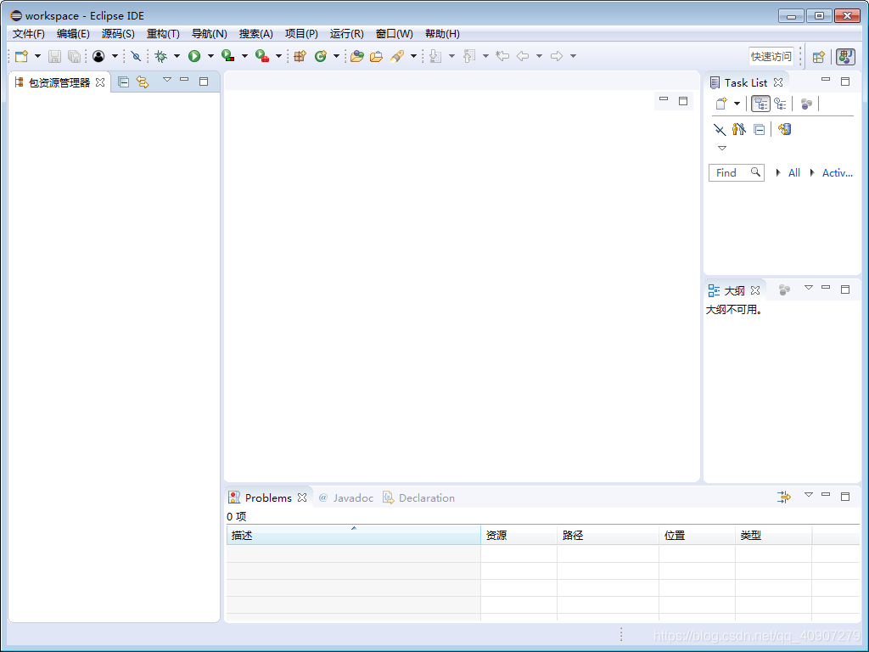Click the 描述 column header

(x=354, y=536)
